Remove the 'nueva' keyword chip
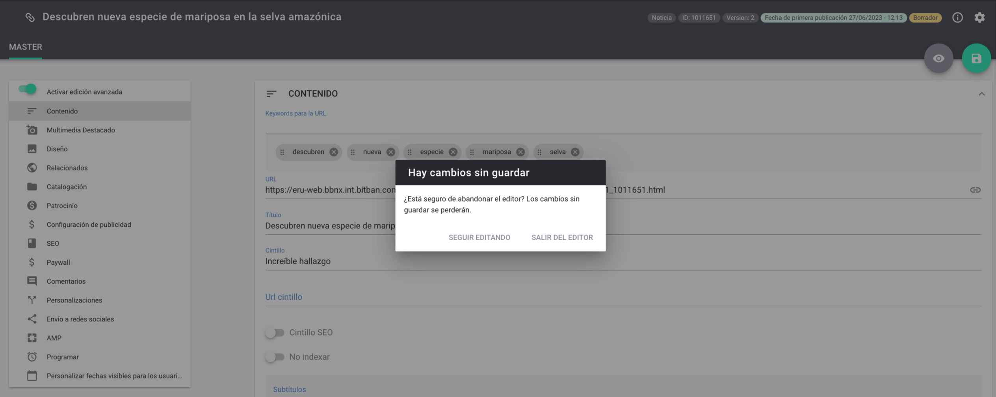The width and height of the screenshot is (996, 397). click(390, 152)
